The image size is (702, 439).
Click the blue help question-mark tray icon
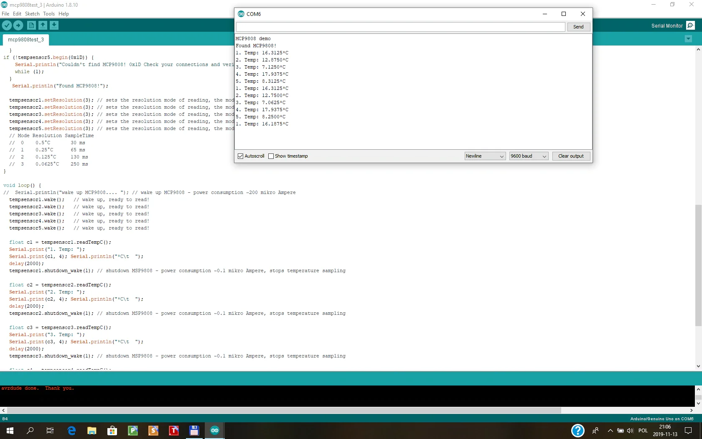[x=578, y=431]
